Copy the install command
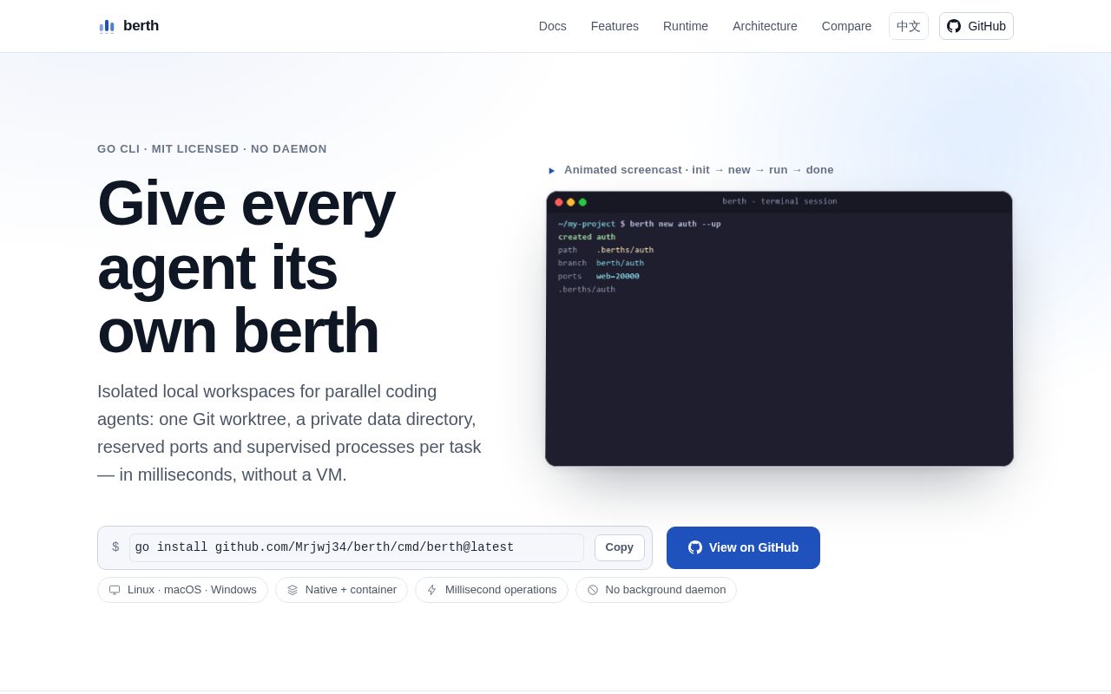Screen dimensions: 1111x694 [620, 547]
